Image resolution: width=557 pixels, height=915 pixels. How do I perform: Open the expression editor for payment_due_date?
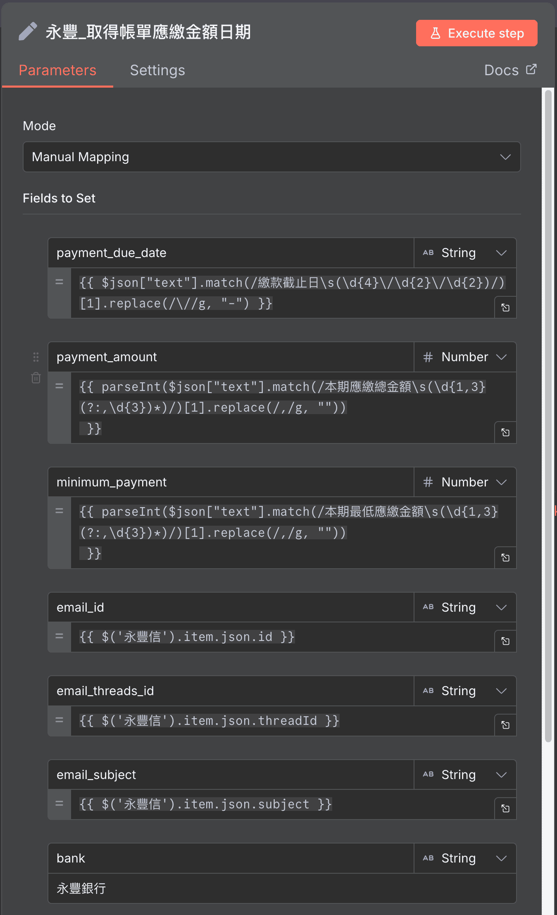[505, 307]
